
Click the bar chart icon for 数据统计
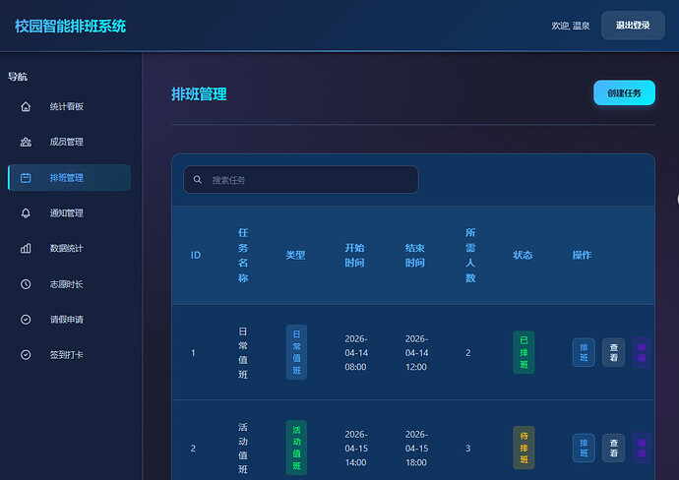tap(26, 248)
